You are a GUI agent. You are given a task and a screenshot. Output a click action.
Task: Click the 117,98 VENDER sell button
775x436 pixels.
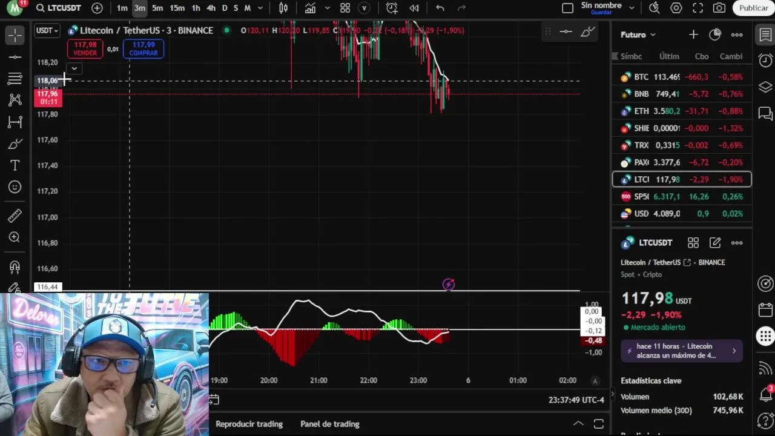click(85, 49)
